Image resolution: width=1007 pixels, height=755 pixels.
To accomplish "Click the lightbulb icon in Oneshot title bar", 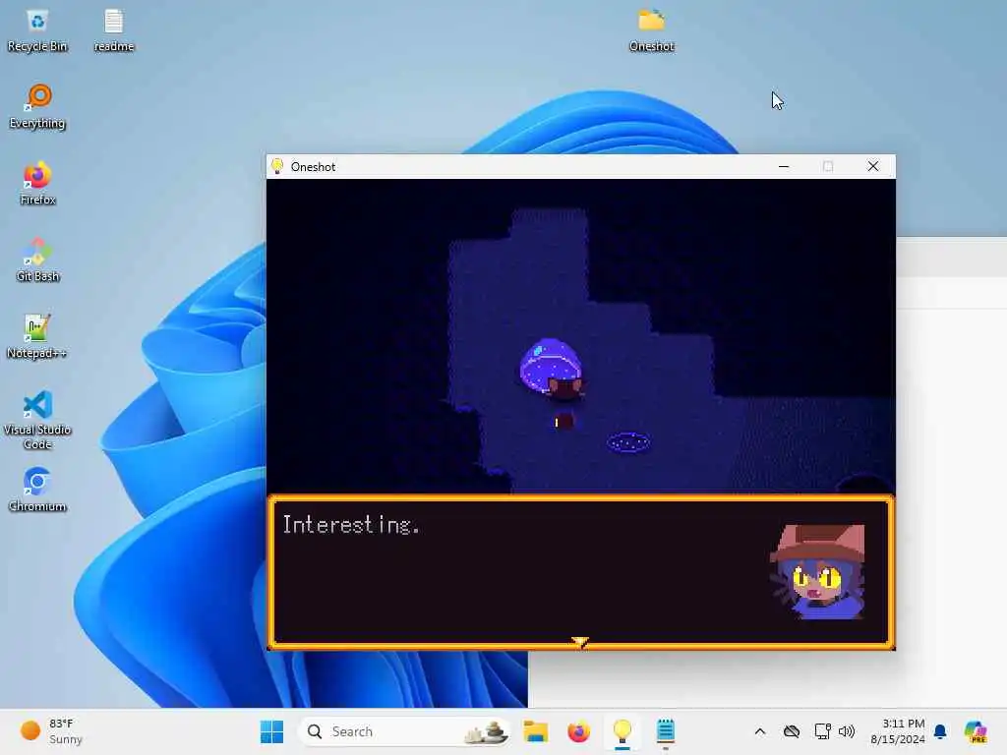I will point(277,166).
